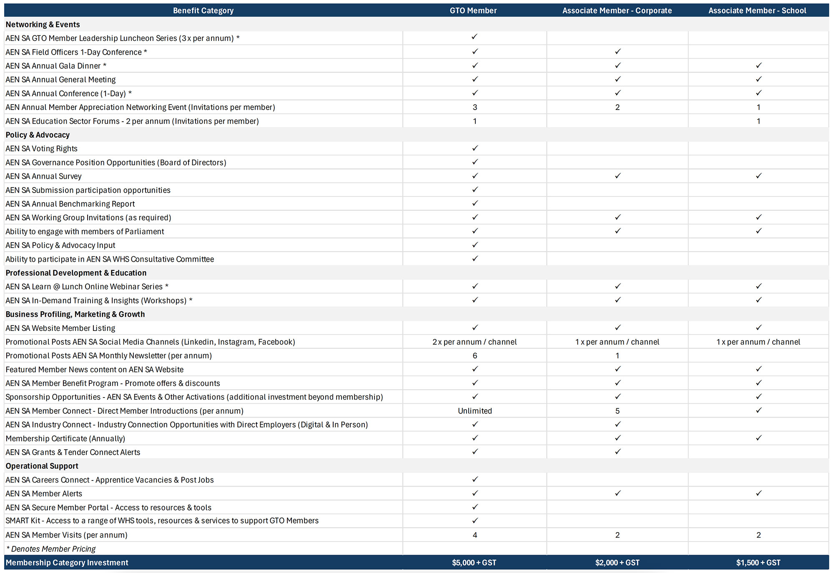Select the Operational Support section header

(42, 466)
